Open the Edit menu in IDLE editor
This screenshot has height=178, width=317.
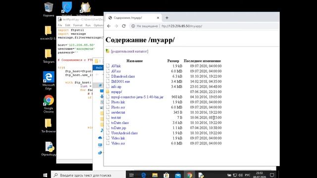click(x=68, y=25)
